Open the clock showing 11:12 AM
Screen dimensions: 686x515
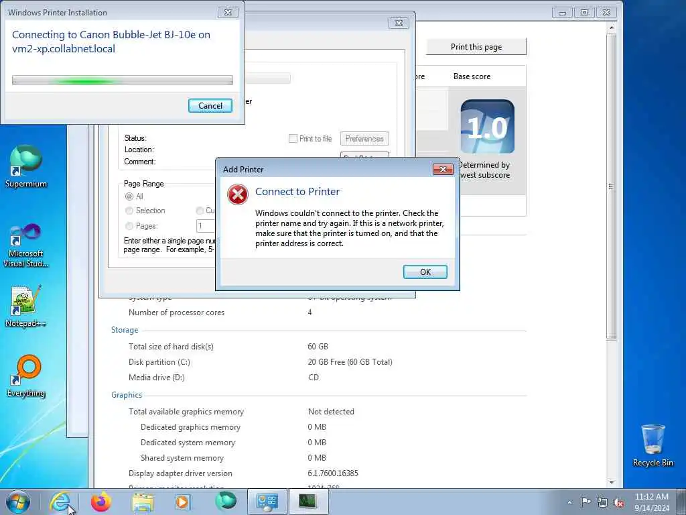click(651, 502)
